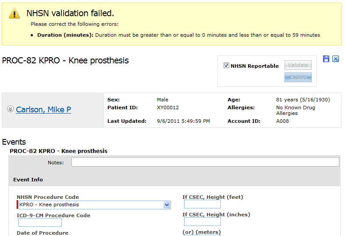Click the Validate button
This screenshot has height=236, width=345.
point(298,65)
